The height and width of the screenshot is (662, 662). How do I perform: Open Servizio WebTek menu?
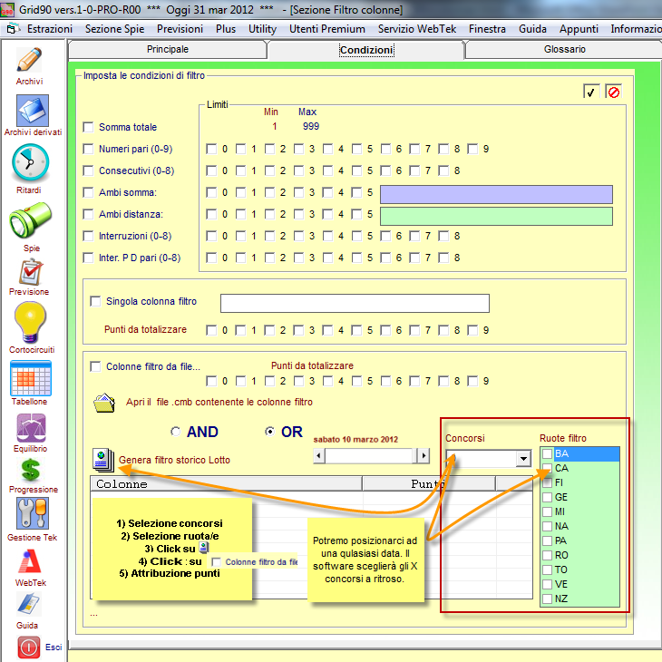417,29
